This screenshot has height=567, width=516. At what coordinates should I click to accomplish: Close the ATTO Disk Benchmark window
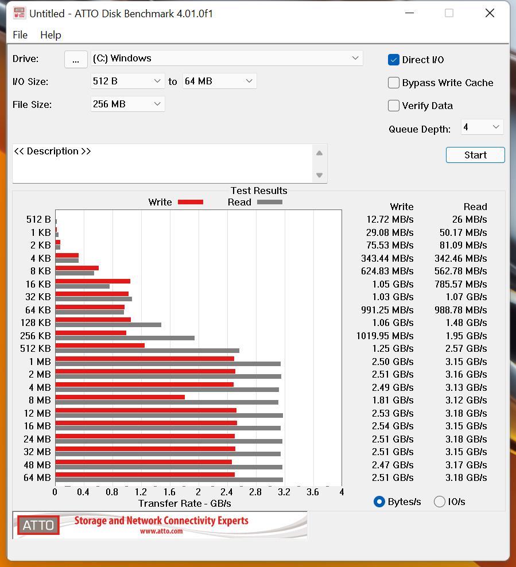(490, 13)
